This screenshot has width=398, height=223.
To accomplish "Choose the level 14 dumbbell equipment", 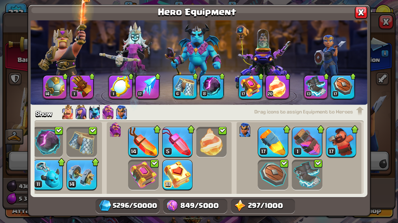I will point(82,175).
